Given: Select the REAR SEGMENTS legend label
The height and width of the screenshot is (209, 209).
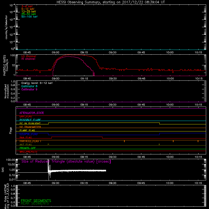Looking at the screenshot, I should pos(35,204).
